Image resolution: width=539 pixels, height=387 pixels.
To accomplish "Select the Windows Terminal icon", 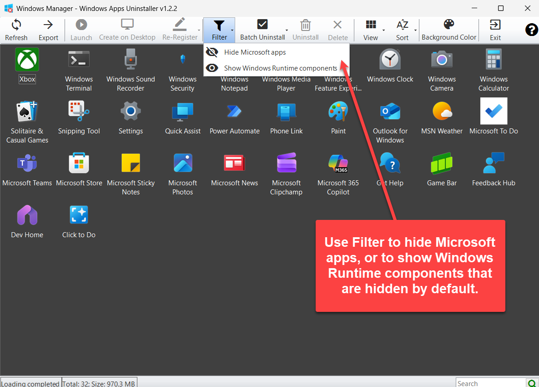I will coord(79,60).
